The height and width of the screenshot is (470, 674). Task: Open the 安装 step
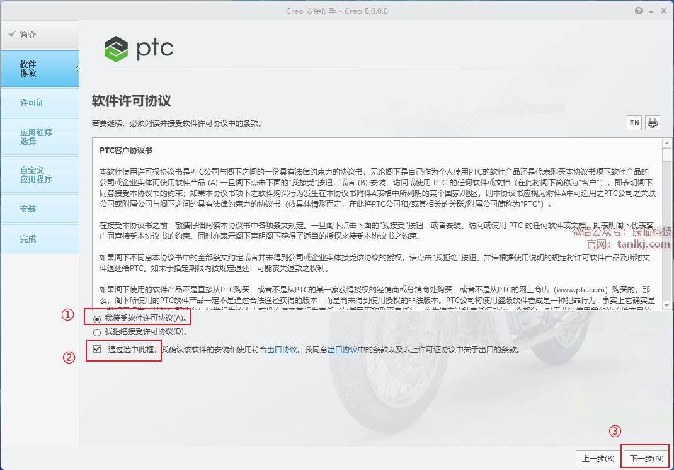coord(40,209)
